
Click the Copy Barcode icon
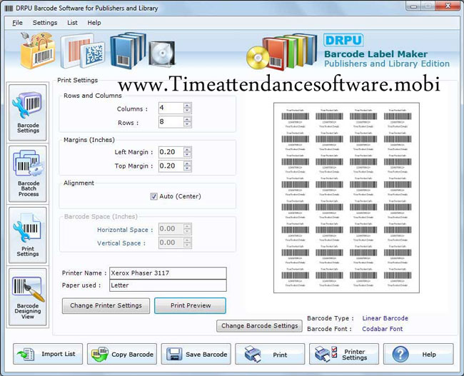pos(99,354)
